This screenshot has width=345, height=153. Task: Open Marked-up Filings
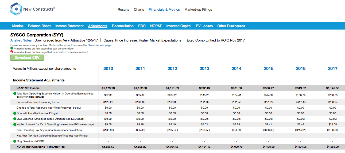coord(198,10)
